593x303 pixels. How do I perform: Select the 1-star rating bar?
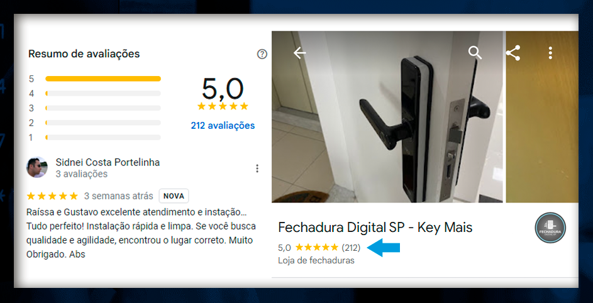coord(103,137)
